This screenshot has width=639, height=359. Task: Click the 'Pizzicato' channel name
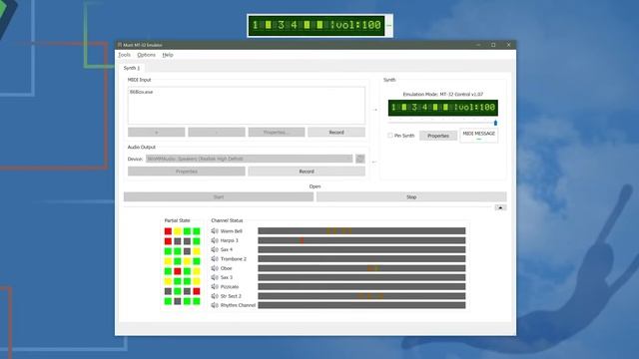pyautogui.click(x=230, y=286)
